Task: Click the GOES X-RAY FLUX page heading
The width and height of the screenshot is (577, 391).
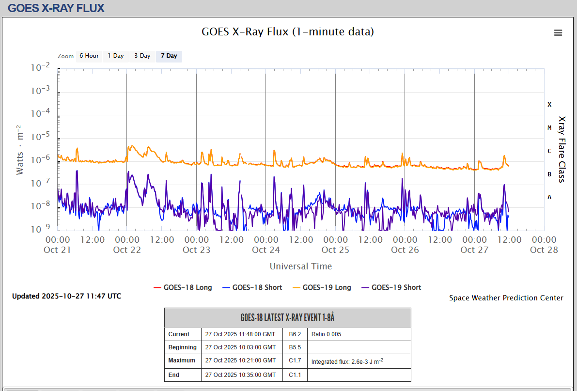Action: [56, 8]
